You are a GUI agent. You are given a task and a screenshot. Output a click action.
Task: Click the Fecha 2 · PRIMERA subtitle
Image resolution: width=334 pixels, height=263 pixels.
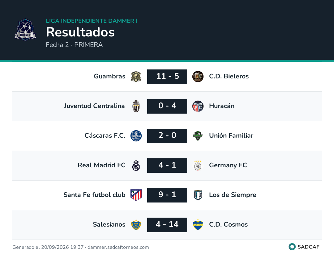(x=74, y=45)
